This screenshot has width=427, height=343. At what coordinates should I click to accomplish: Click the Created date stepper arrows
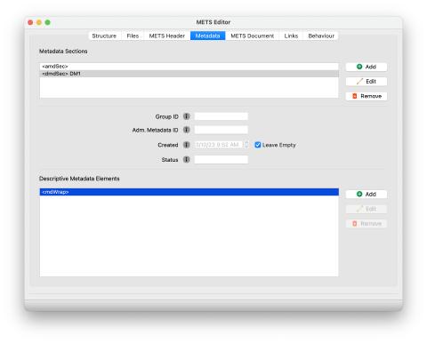[246, 145]
